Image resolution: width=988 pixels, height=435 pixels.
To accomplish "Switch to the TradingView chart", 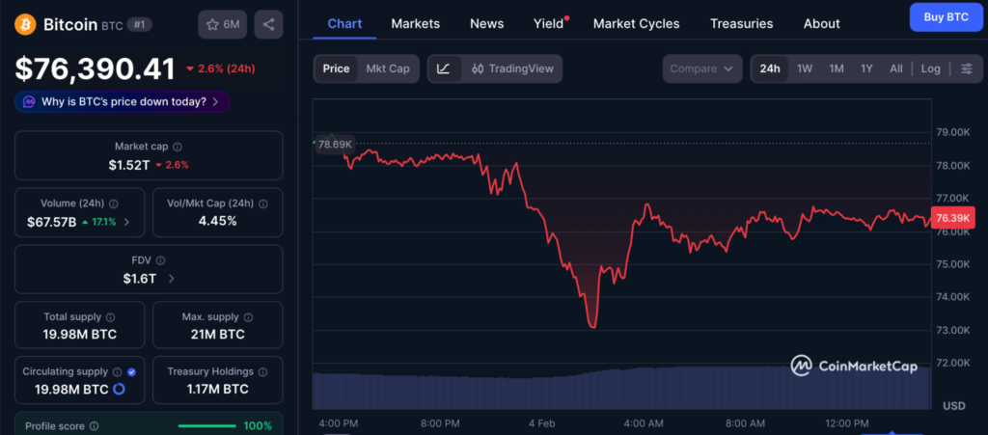I will click(x=512, y=68).
